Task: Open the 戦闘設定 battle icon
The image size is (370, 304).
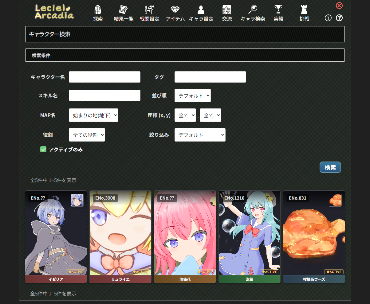Action: (x=149, y=10)
